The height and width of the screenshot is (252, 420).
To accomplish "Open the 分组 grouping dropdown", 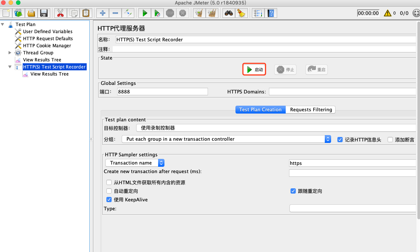I will [x=226, y=139].
